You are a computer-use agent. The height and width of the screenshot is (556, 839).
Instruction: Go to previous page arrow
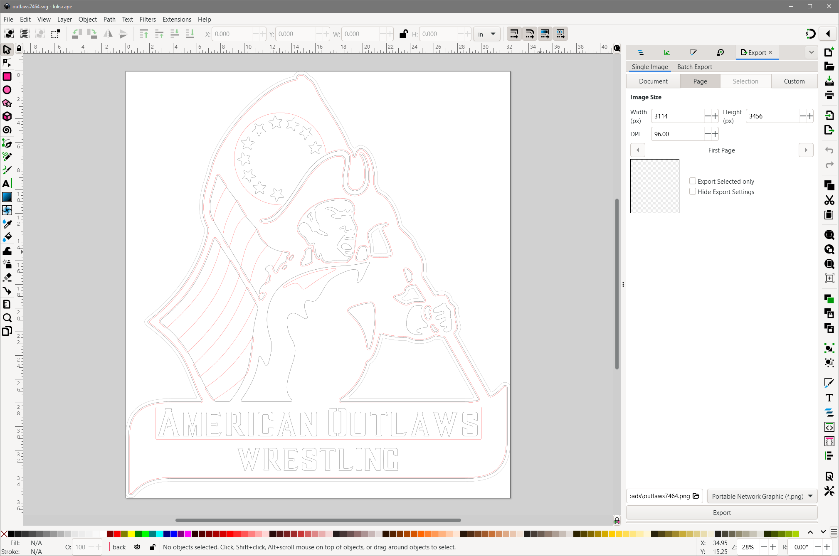[x=638, y=150]
